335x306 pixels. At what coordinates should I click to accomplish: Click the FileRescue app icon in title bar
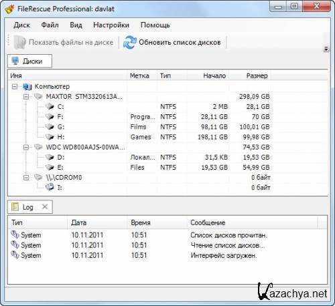[9, 9]
